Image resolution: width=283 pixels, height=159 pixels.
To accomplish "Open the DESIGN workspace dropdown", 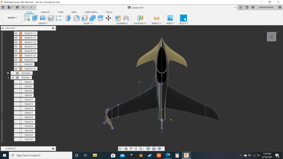I will (x=12, y=18).
